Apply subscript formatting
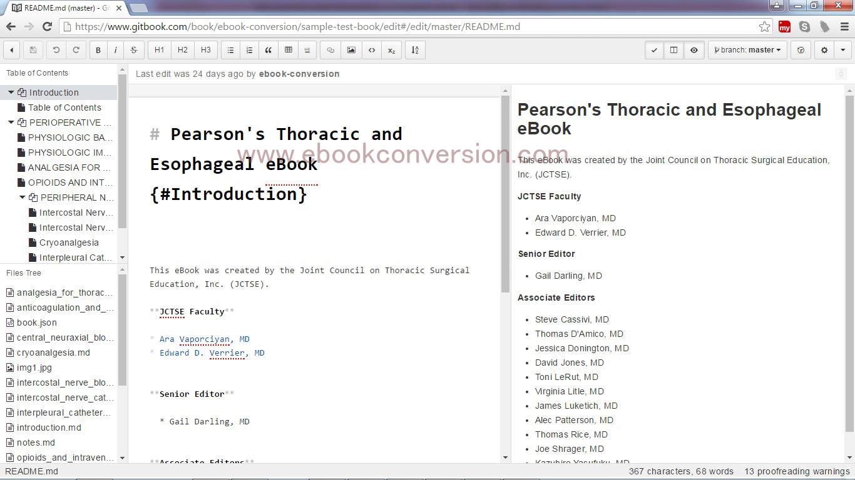Image resolution: width=855 pixels, height=480 pixels. point(391,50)
